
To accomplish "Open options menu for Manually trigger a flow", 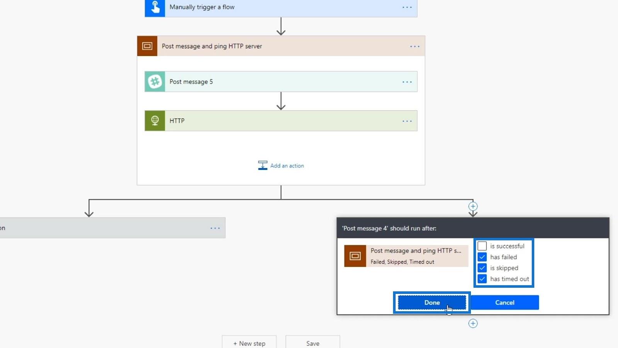I will pos(407,7).
